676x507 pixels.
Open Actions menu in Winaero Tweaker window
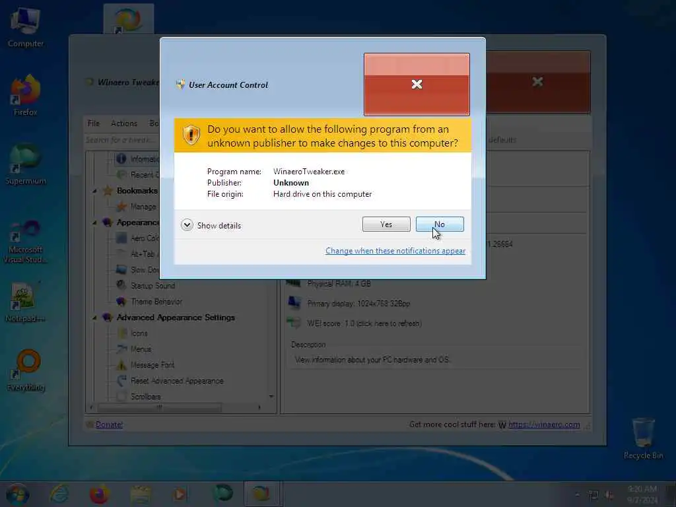[124, 123]
